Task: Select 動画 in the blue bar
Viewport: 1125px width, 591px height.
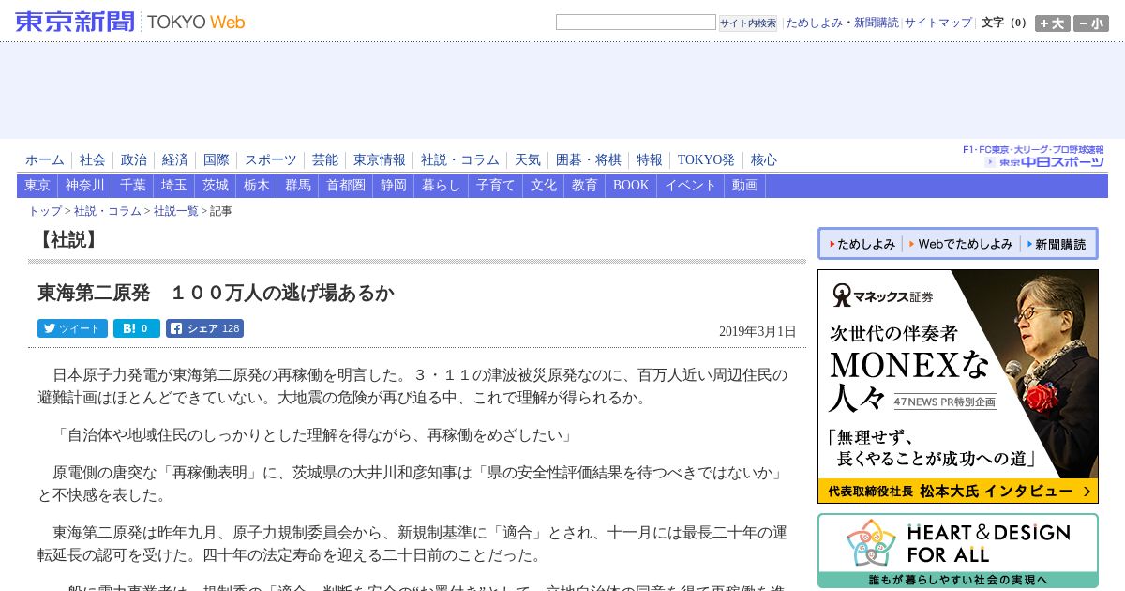Action: pos(745,186)
